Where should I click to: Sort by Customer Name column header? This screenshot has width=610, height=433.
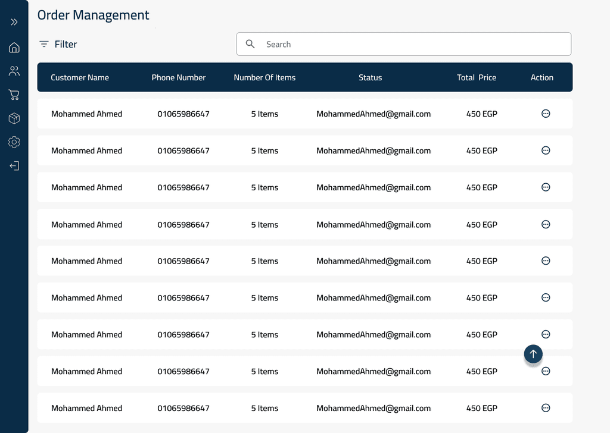pyautogui.click(x=80, y=77)
